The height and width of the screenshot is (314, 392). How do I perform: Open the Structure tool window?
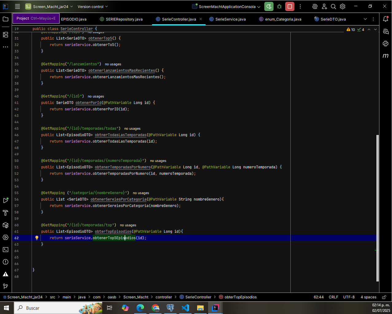point(6,35)
